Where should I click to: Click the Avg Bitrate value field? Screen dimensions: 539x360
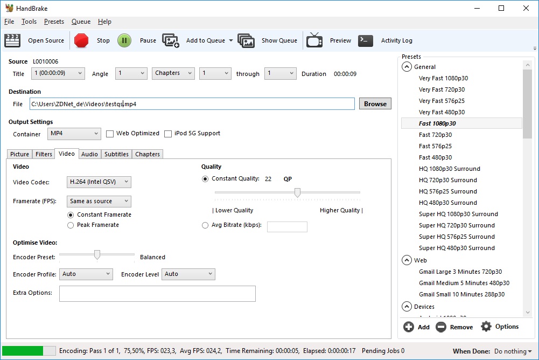pos(287,227)
